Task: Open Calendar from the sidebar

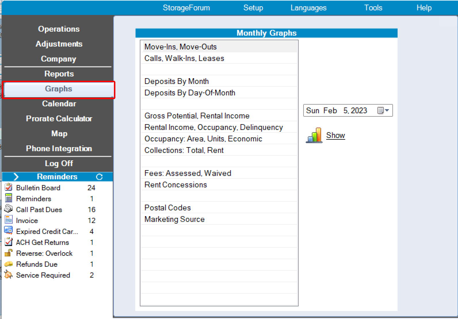Action: (59, 104)
